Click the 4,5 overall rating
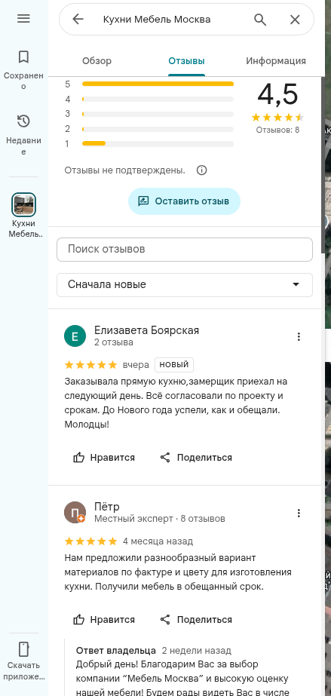The height and width of the screenshot is (696, 331). (x=277, y=94)
